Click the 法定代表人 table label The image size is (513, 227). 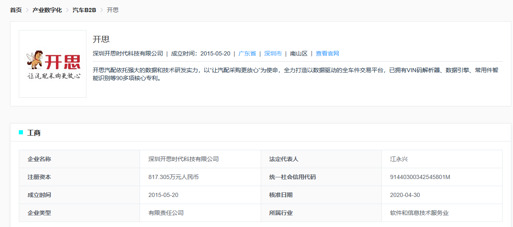284,159
